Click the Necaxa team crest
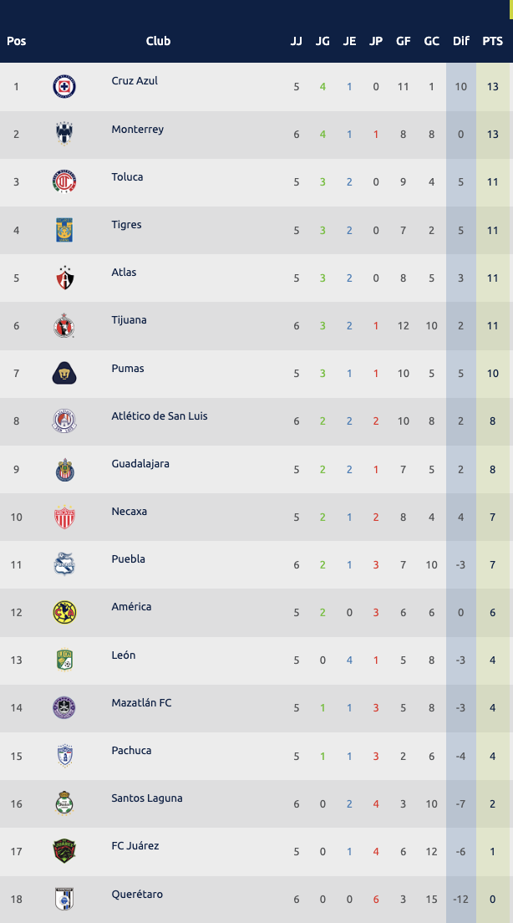This screenshot has height=923, width=513. tap(64, 517)
